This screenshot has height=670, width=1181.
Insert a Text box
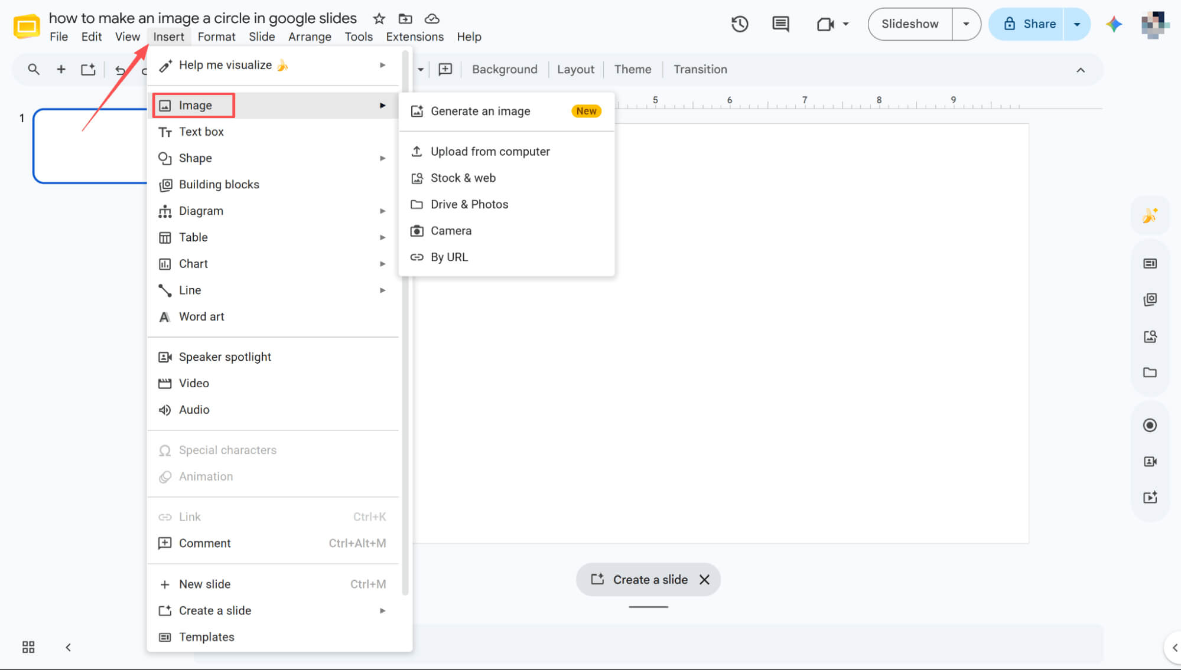click(274, 132)
